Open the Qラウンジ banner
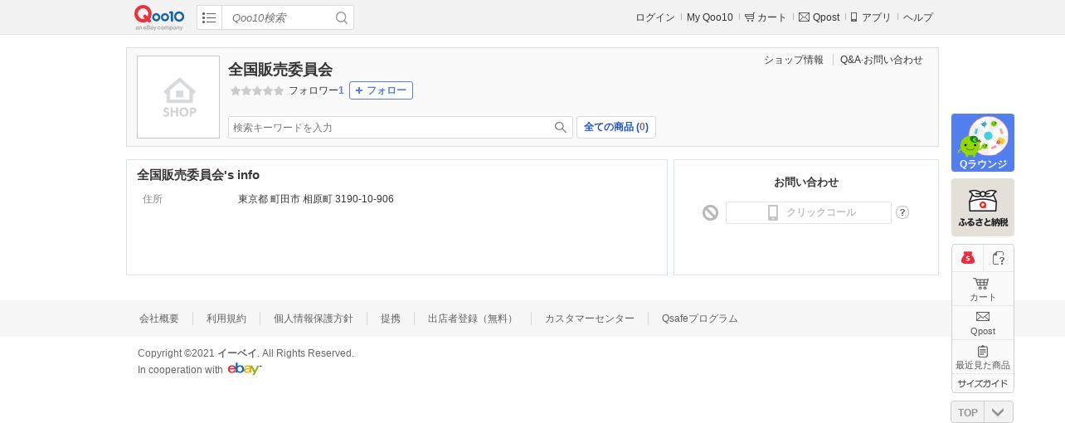 (x=983, y=143)
